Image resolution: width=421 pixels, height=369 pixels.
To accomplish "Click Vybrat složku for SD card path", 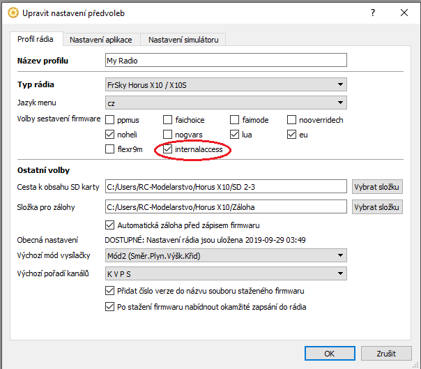I will click(377, 186).
